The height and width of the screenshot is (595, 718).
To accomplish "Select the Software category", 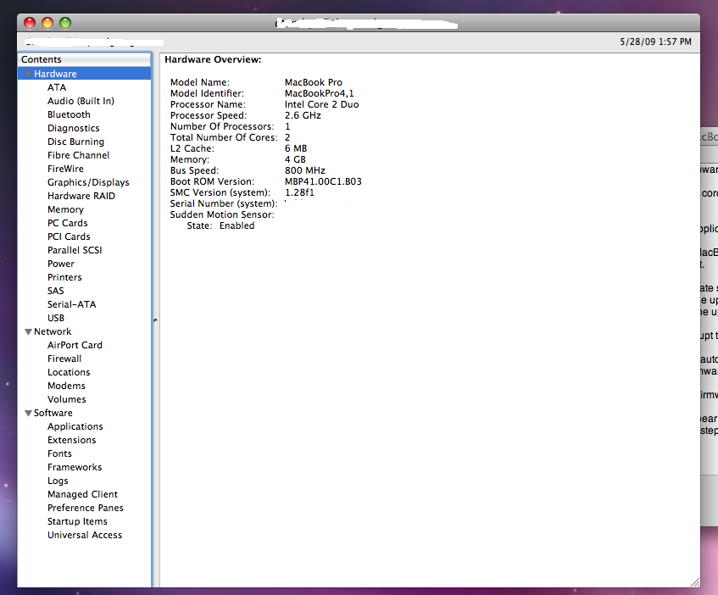I will coord(53,413).
